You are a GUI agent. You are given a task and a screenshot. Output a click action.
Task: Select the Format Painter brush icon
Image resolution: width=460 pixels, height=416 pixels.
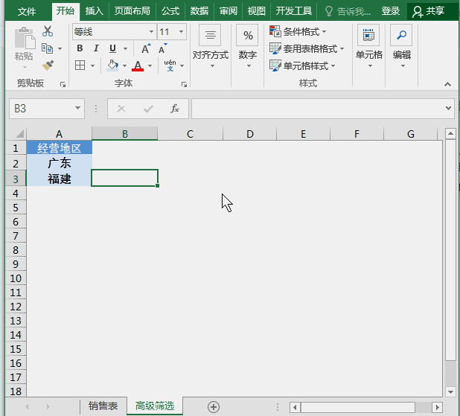(48, 65)
